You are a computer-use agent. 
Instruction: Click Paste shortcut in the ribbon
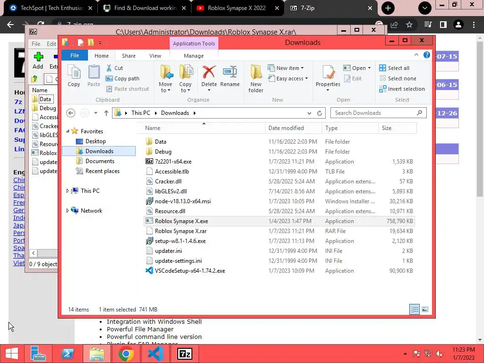[128, 89]
